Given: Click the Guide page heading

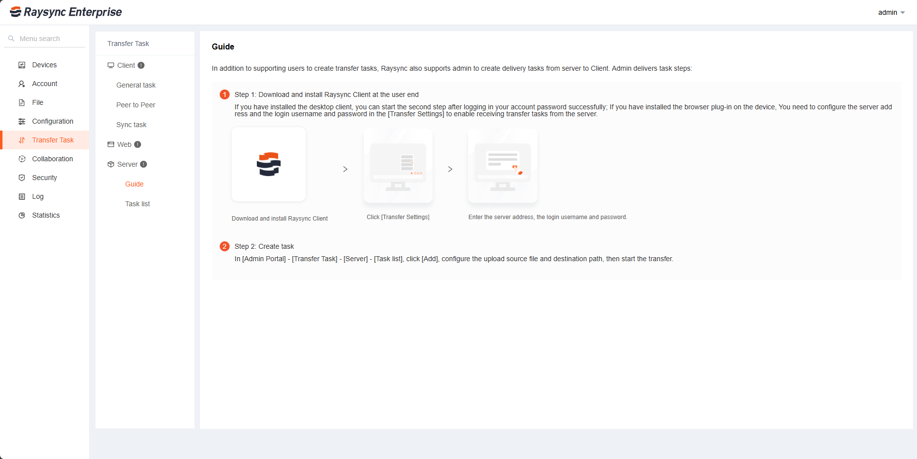Looking at the screenshot, I should click(x=223, y=46).
